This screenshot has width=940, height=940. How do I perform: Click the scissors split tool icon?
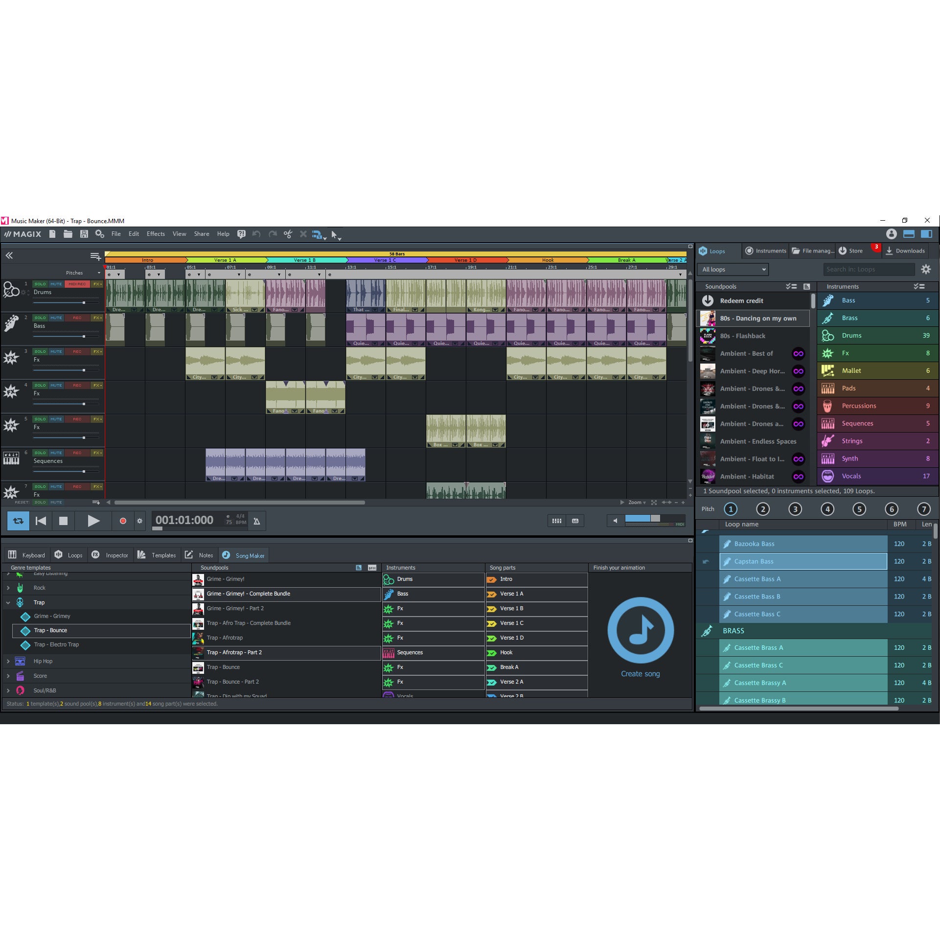point(288,234)
